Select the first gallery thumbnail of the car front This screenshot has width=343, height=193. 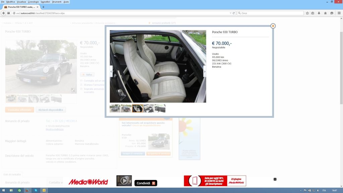(115, 108)
